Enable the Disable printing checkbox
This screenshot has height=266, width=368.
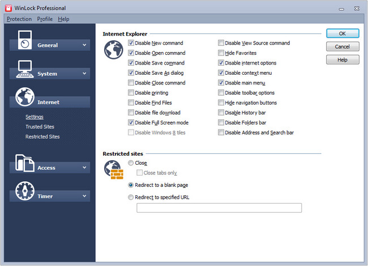pyautogui.click(x=131, y=93)
